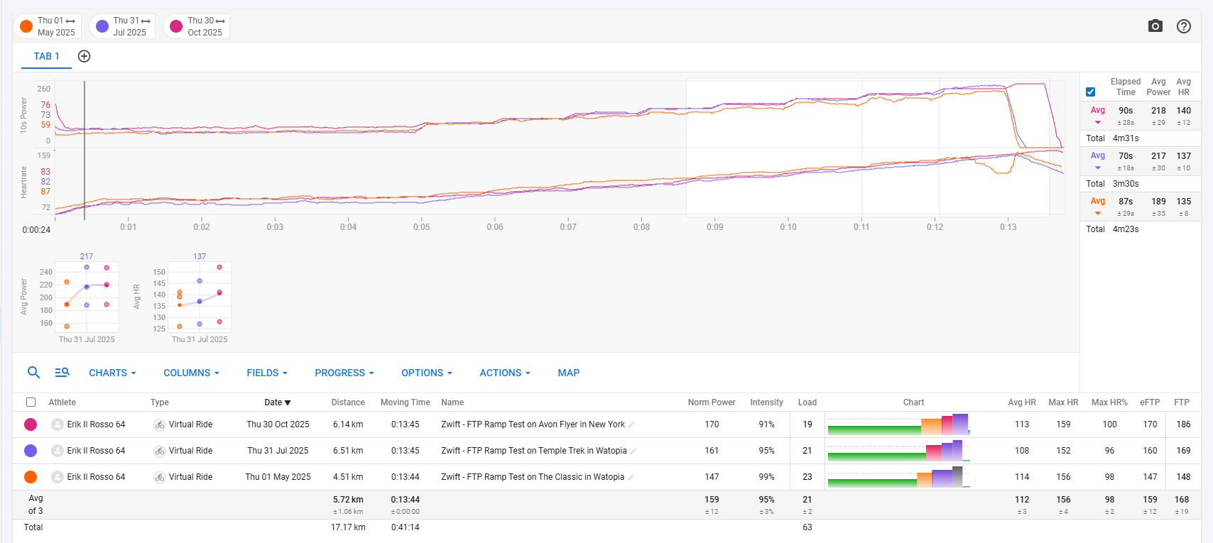This screenshot has width=1213, height=543.
Task: Click the camera screenshot icon
Action: (1155, 26)
